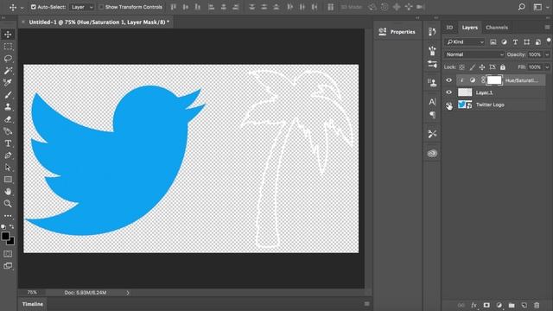Open the Properties panel tab
The height and width of the screenshot is (311, 553).
397,32
